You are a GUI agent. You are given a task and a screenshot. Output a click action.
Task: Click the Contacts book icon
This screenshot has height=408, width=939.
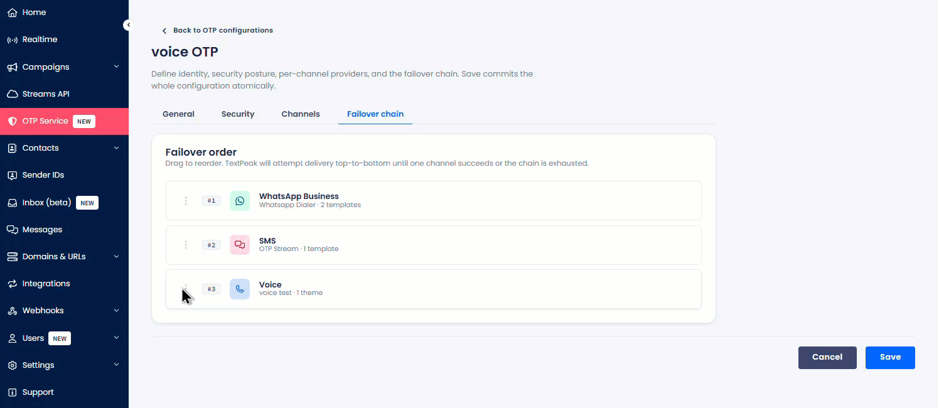pyautogui.click(x=12, y=148)
